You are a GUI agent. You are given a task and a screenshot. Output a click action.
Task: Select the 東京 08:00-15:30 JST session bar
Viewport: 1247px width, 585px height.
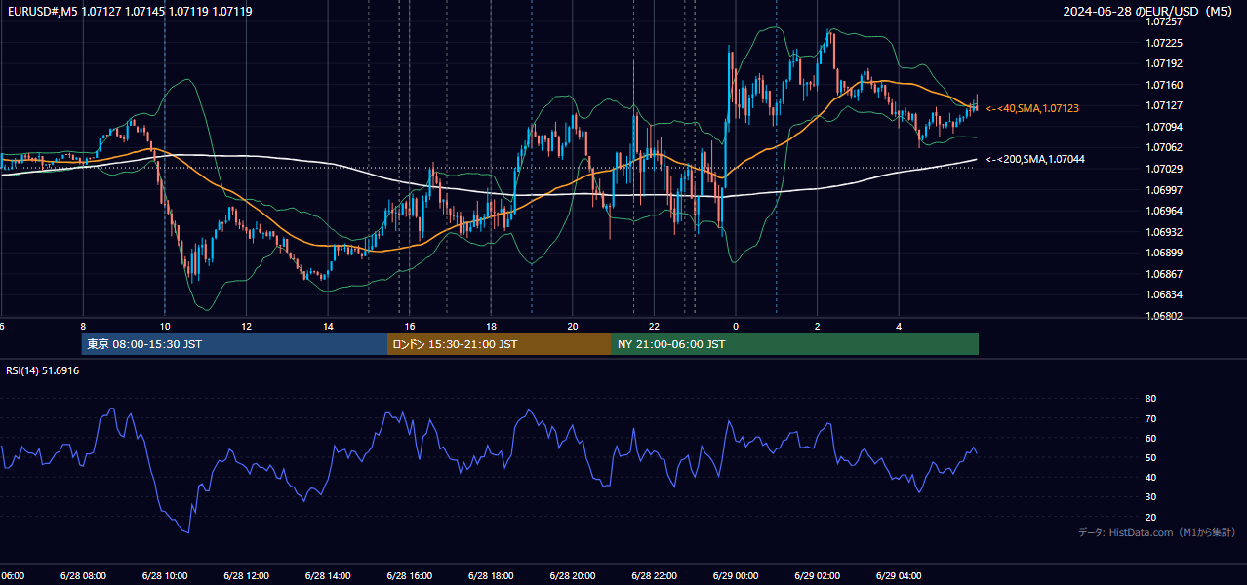point(234,344)
